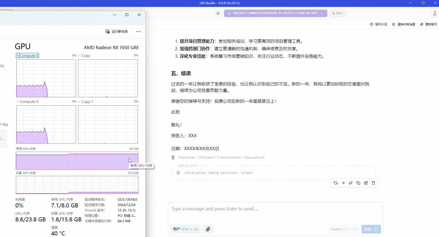This screenshot has width=439, height=237.
Task: Open the Task Manager more-options menu
Action: click(138, 31)
